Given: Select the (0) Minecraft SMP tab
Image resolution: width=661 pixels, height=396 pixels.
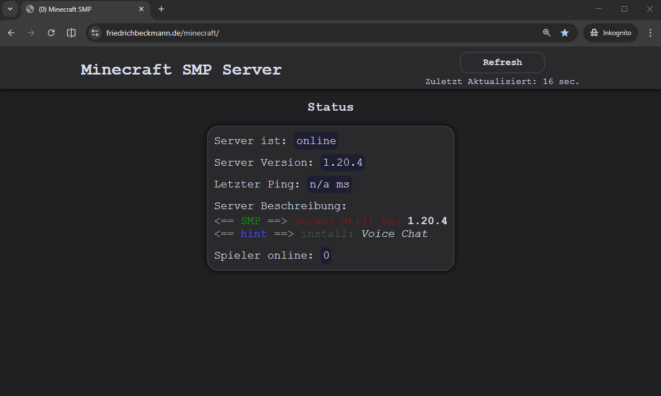Looking at the screenshot, I should (86, 9).
